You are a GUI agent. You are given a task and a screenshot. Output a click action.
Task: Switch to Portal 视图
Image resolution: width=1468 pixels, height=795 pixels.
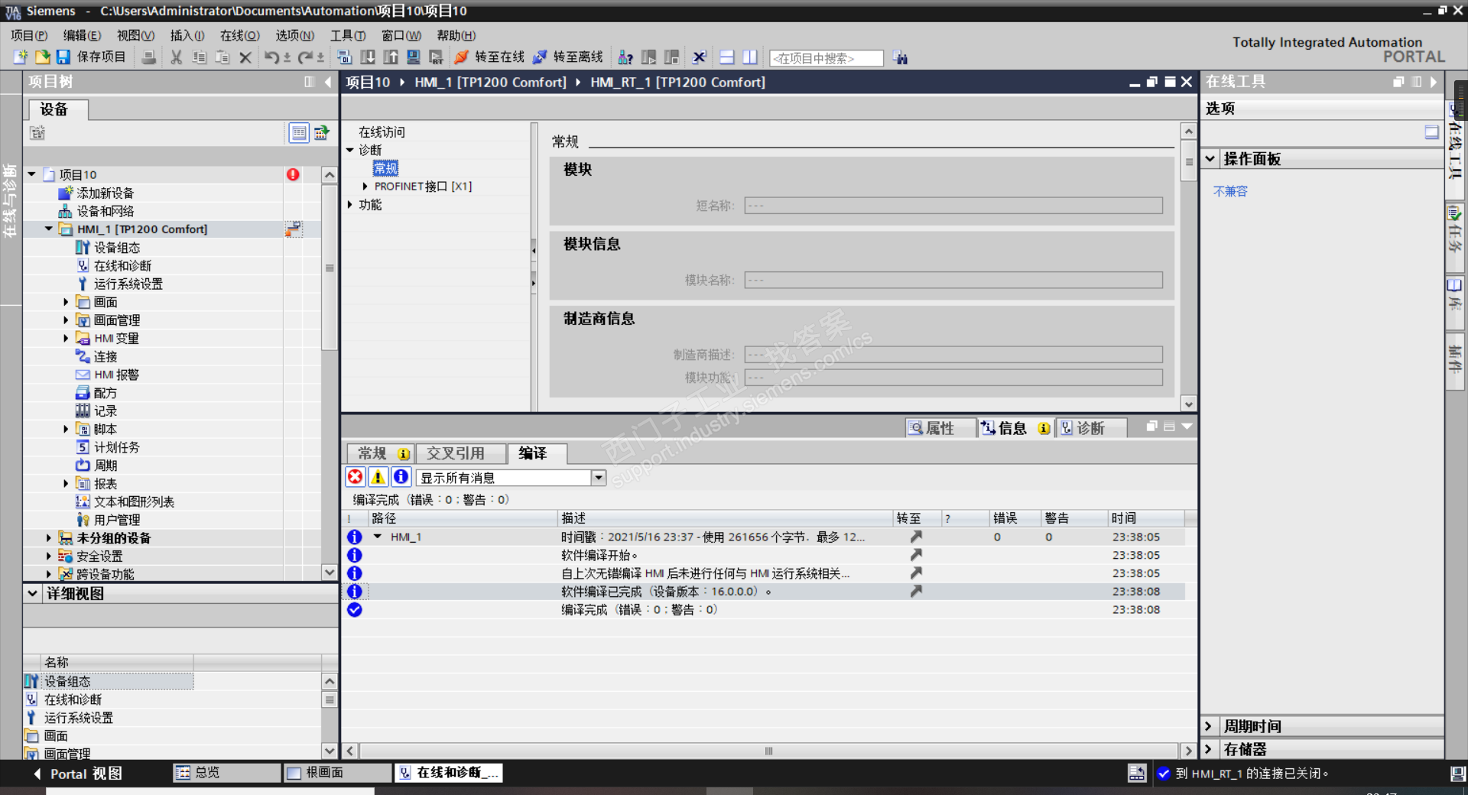[78, 774]
